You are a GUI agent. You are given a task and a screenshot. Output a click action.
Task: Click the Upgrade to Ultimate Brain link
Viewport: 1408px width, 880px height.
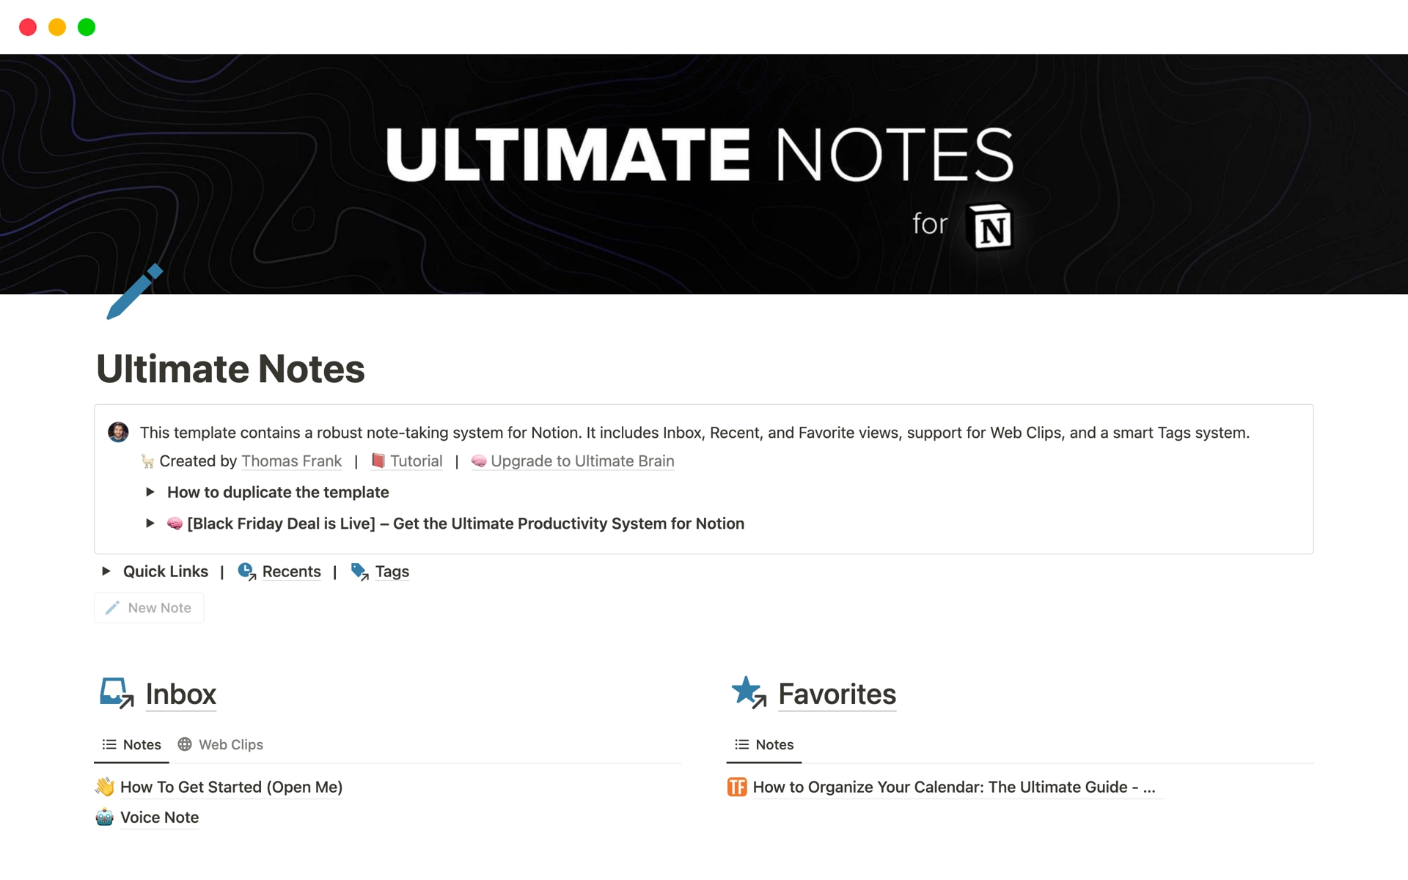tap(582, 461)
